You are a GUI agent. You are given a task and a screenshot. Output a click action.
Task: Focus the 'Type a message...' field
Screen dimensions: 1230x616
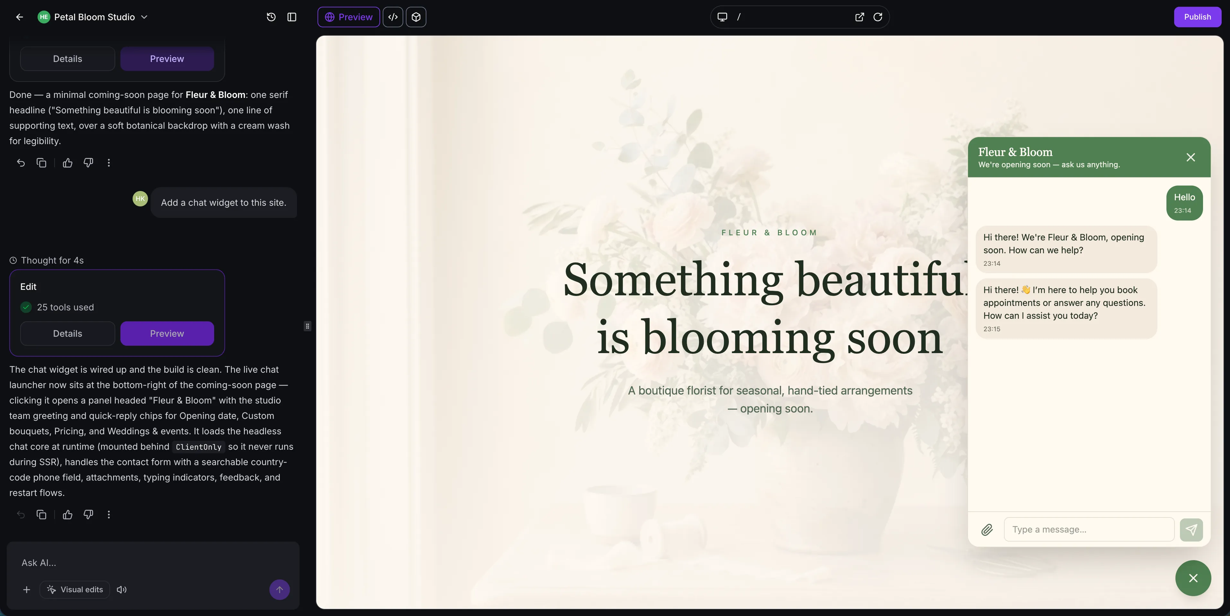point(1089,530)
